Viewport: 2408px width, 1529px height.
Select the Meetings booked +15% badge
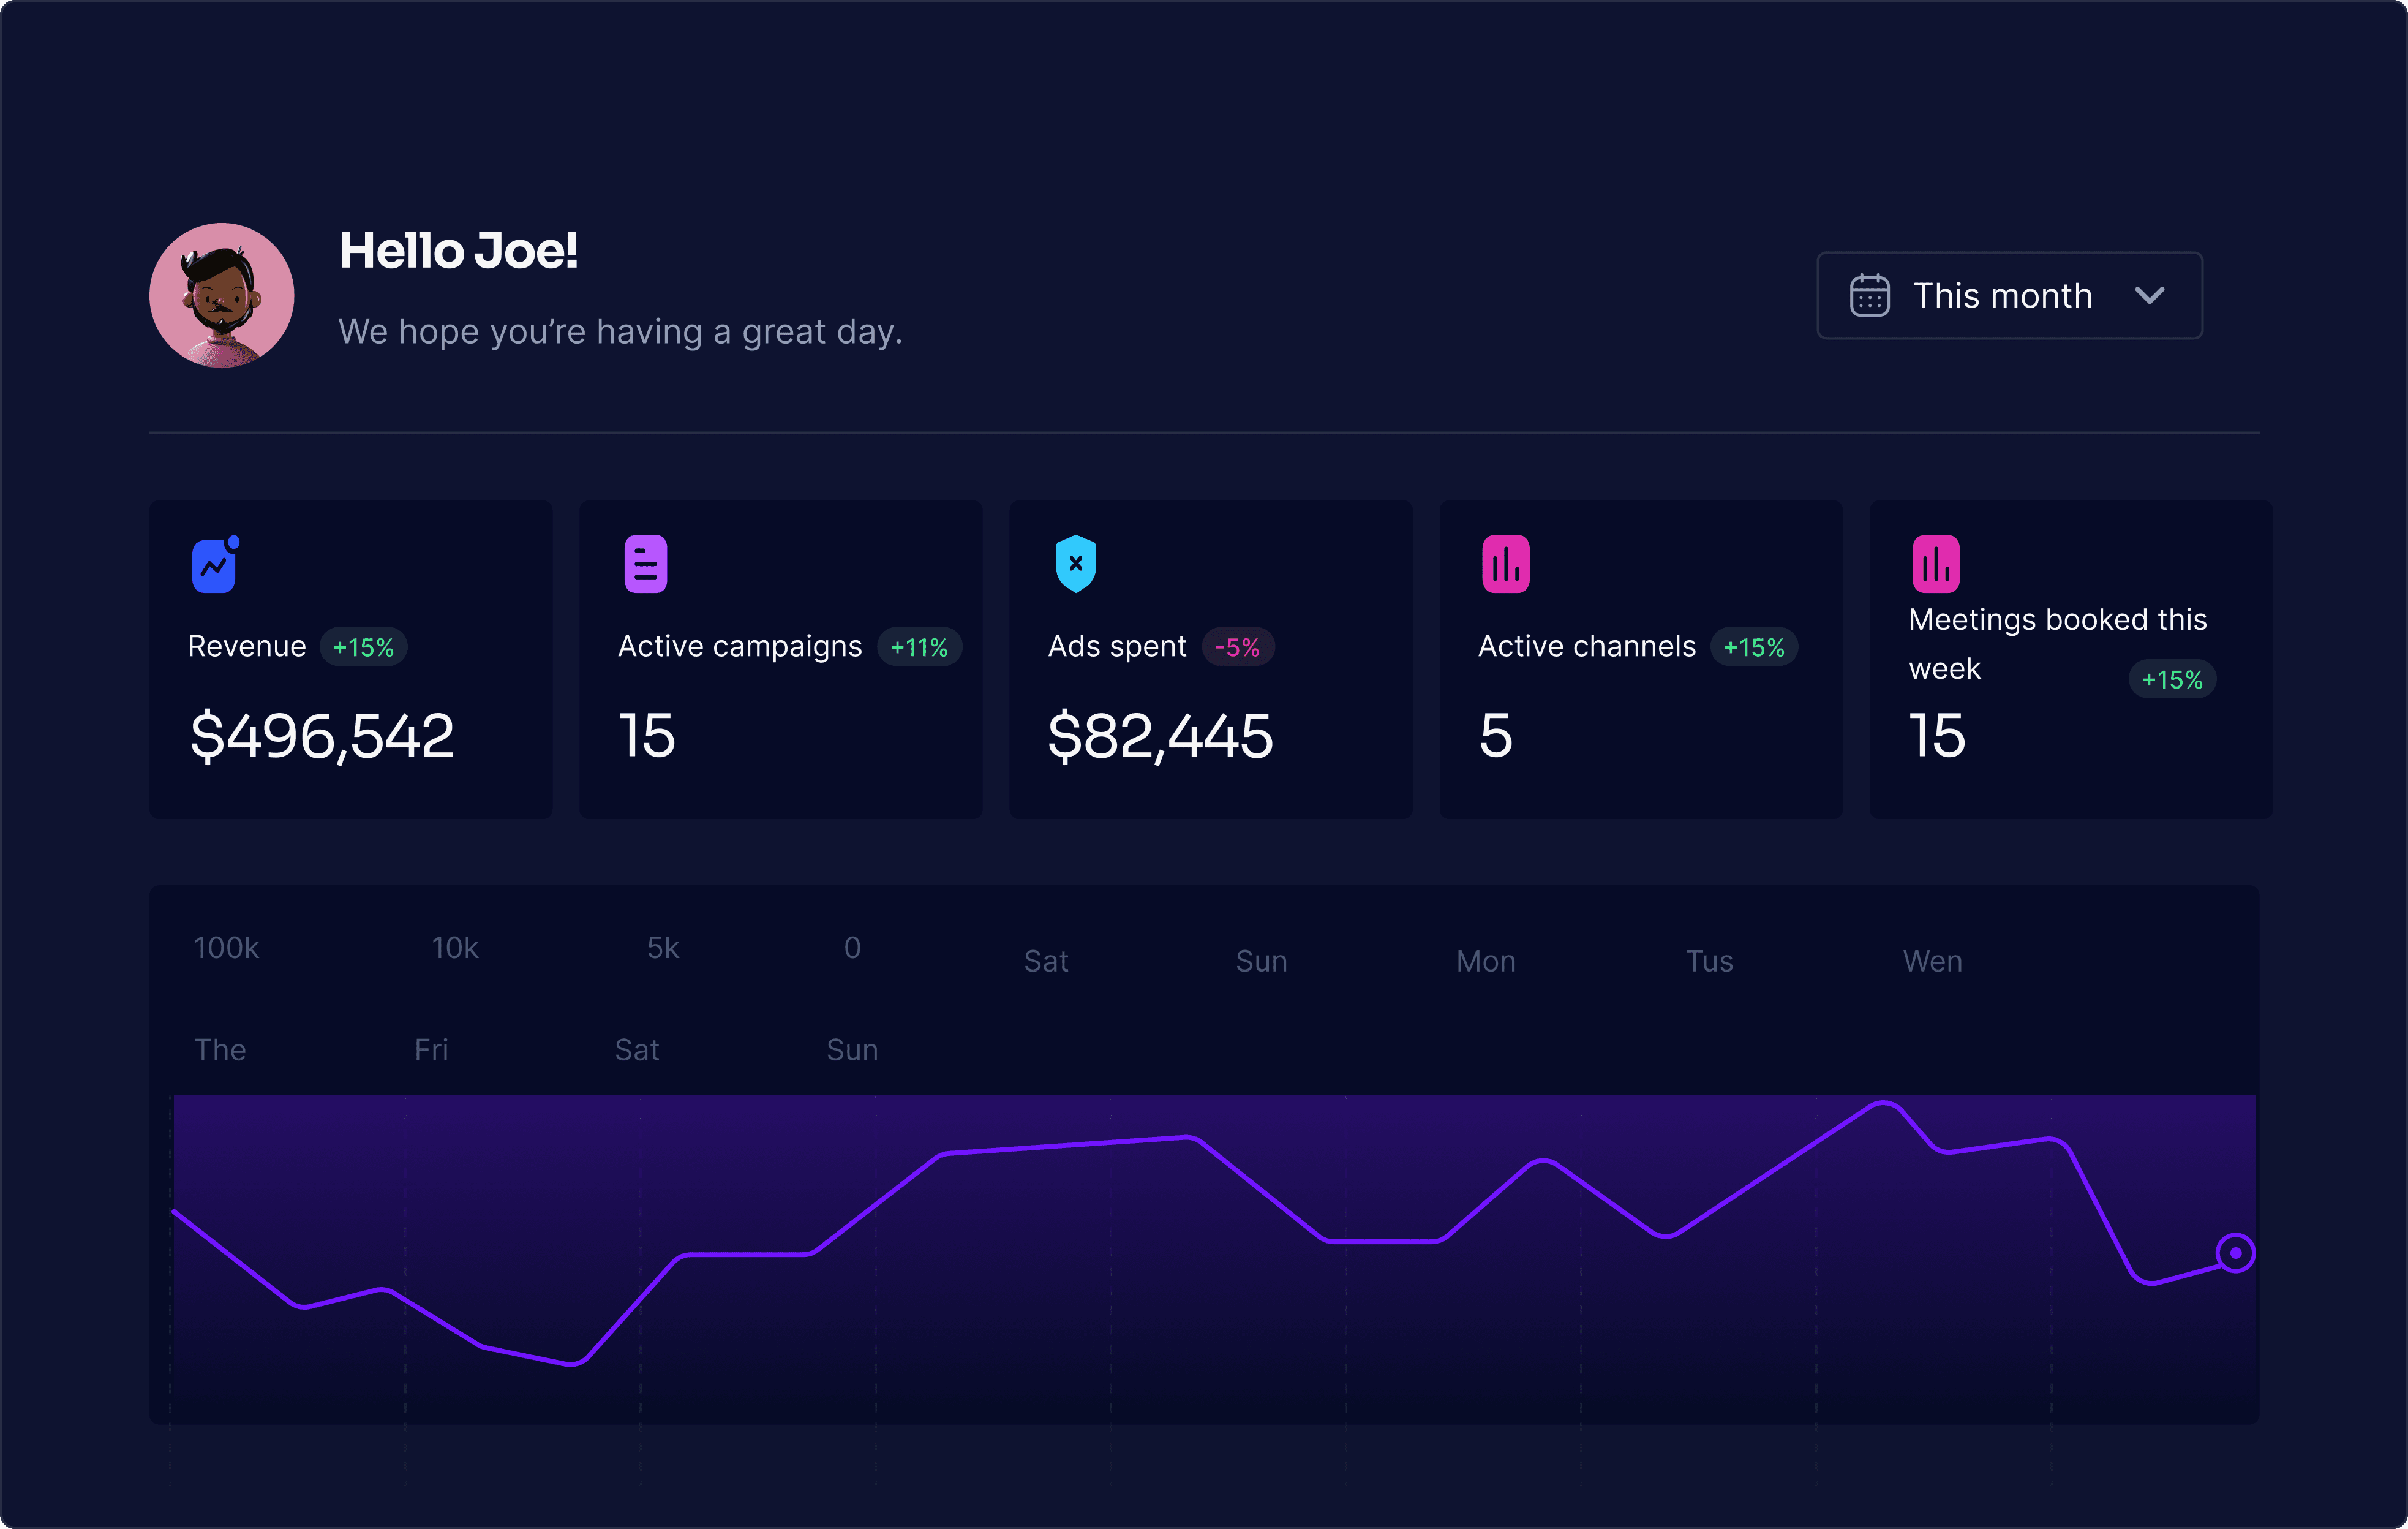pyautogui.click(x=2172, y=680)
